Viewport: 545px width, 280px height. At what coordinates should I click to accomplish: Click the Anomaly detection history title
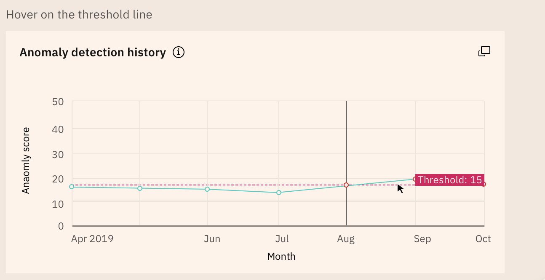point(93,52)
